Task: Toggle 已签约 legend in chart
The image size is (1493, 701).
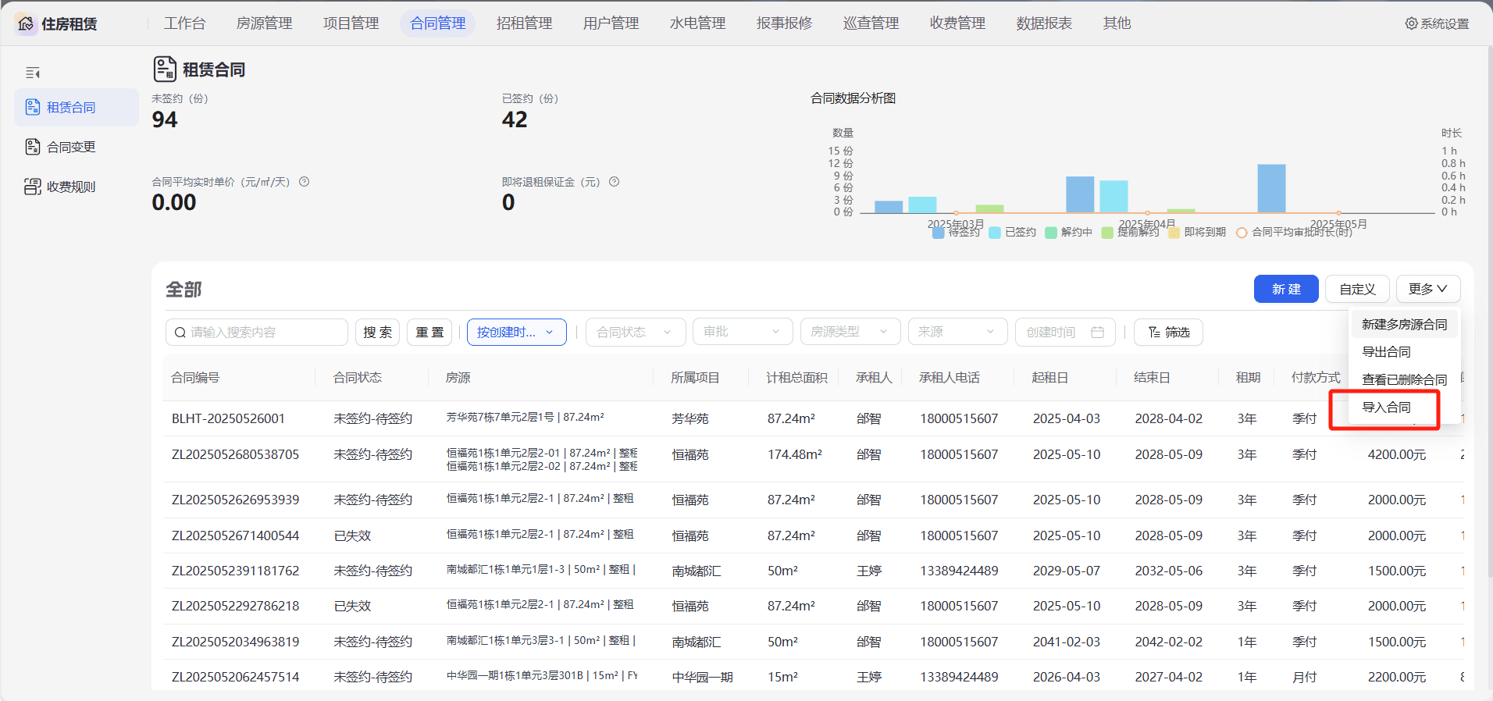Action: click(1013, 233)
